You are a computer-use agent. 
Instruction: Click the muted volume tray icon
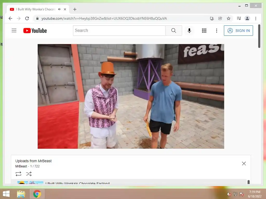coord(229,194)
